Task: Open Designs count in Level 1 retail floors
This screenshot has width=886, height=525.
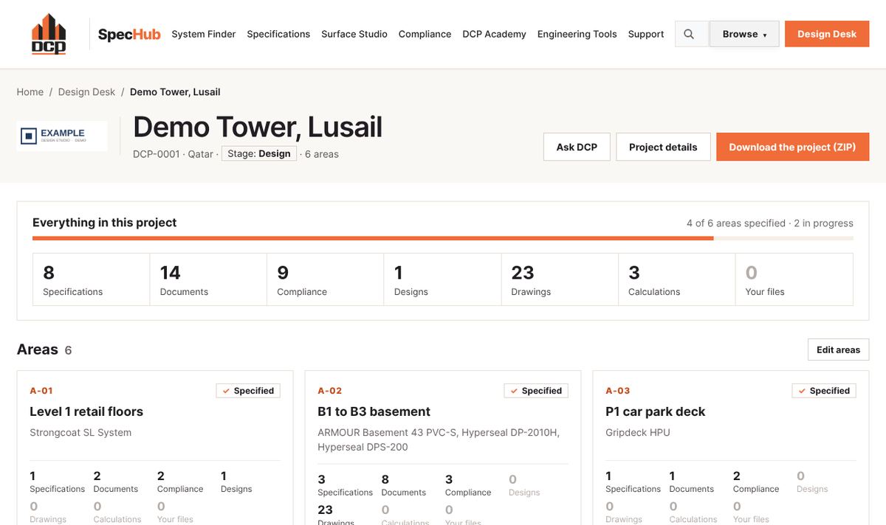Action: pos(236,481)
